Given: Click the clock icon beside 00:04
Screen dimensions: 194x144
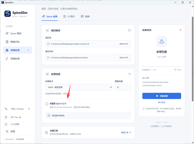Looking at the screenshot, I should pos(175,70).
